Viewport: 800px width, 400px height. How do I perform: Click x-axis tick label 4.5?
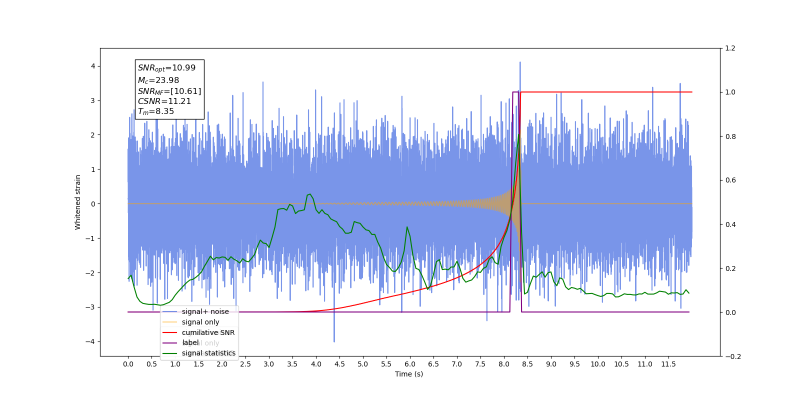coord(339,364)
